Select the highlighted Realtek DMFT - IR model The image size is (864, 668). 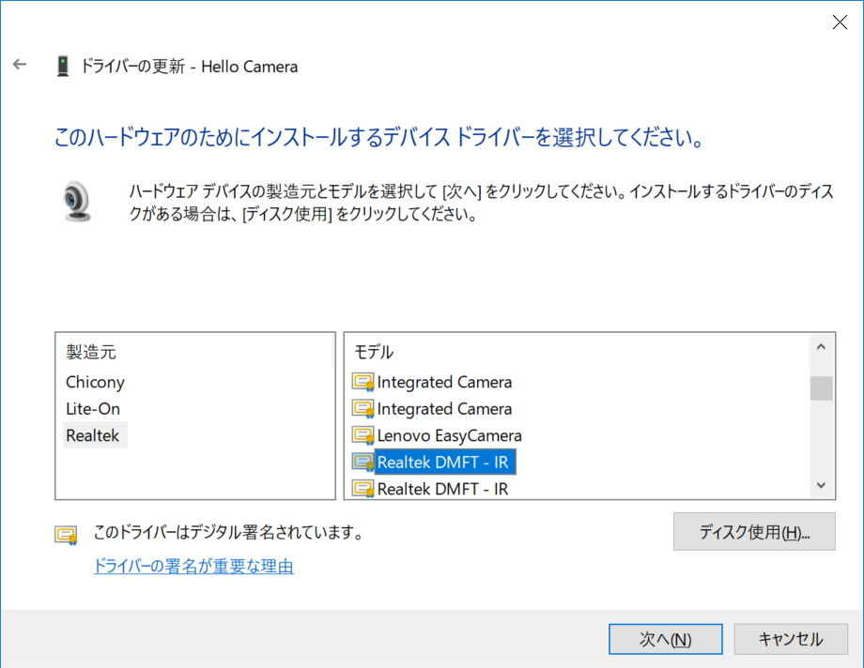click(x=445, y=462)
